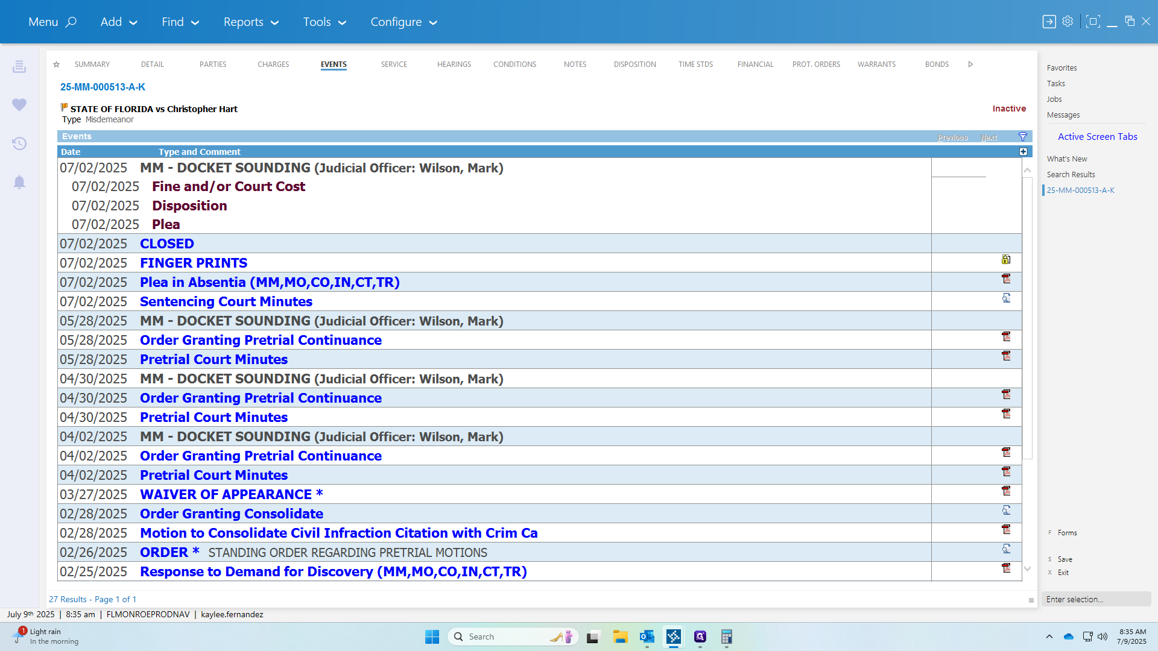
Task: Open the history clock icon in left sidebar
Action: point(19,143)
